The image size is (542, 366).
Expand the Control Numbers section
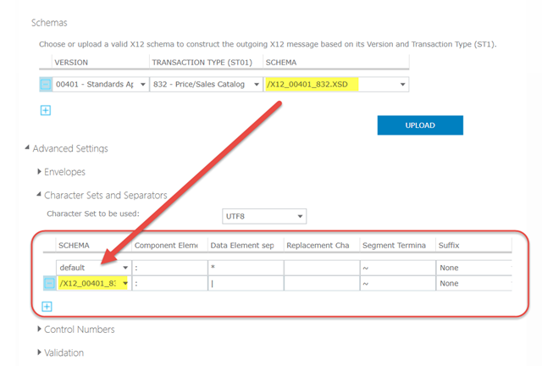39,329
